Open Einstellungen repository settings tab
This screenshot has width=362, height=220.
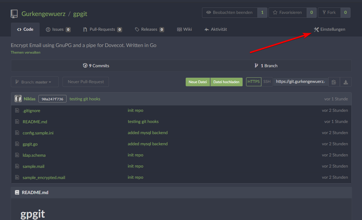[329, 30]
